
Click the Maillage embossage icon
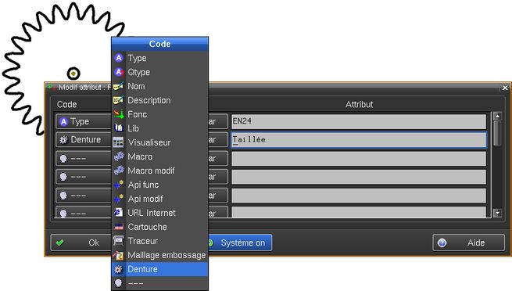pyautogui.click(x=119, y=255)
